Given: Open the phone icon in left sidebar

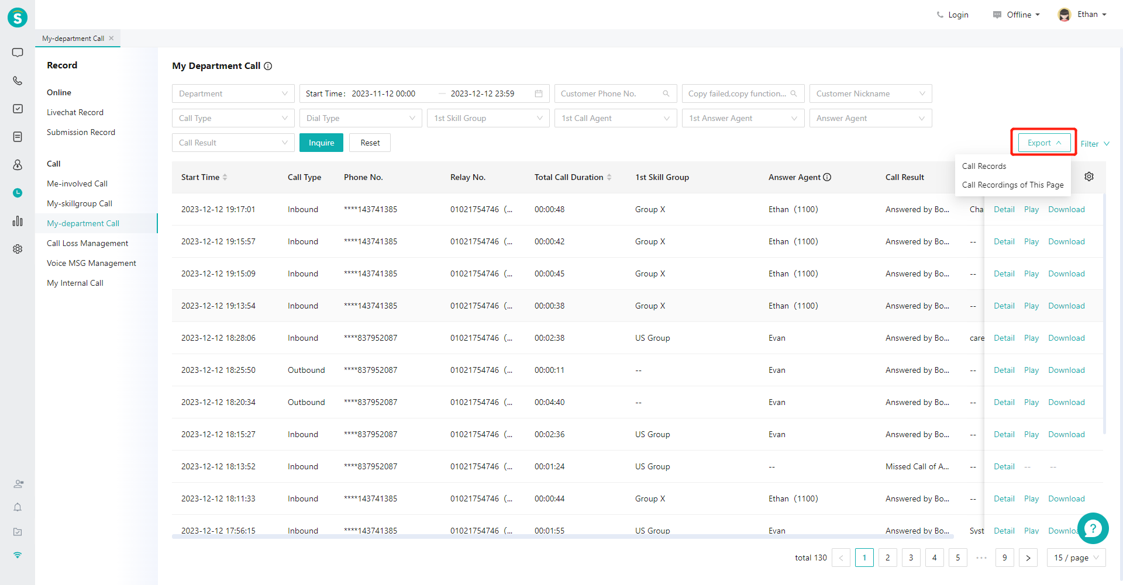Looking at the screenshot, I should coord(18,81).
